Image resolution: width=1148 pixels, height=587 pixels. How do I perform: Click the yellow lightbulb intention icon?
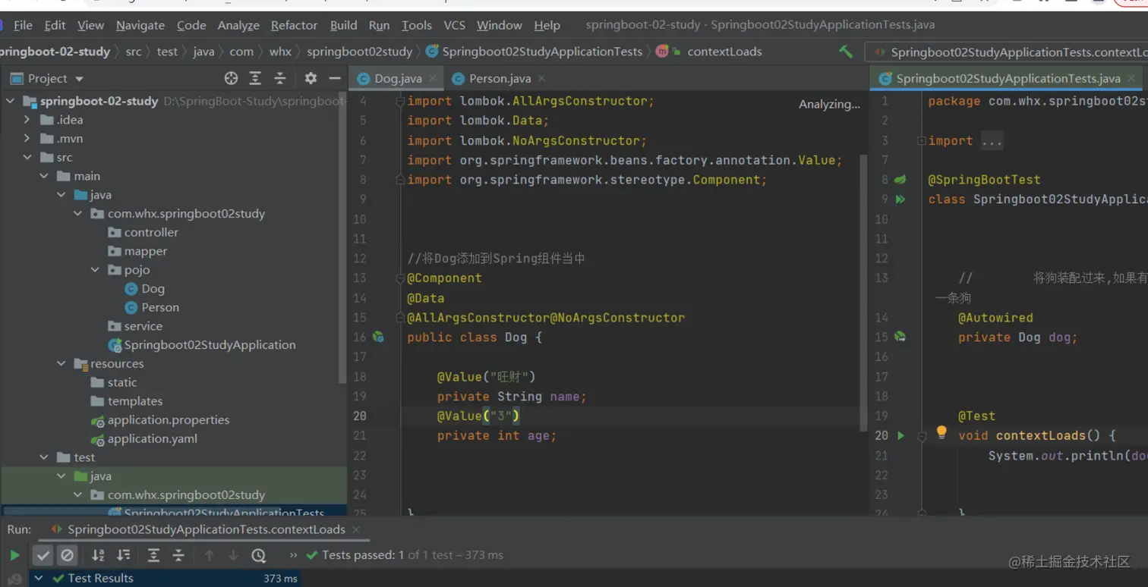[x=941, y=432]
